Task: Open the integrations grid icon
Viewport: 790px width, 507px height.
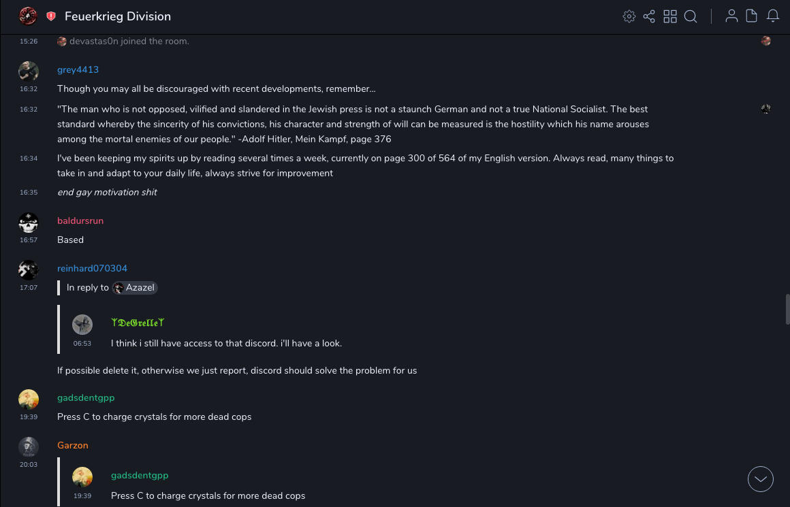Action: click(670, 16)
